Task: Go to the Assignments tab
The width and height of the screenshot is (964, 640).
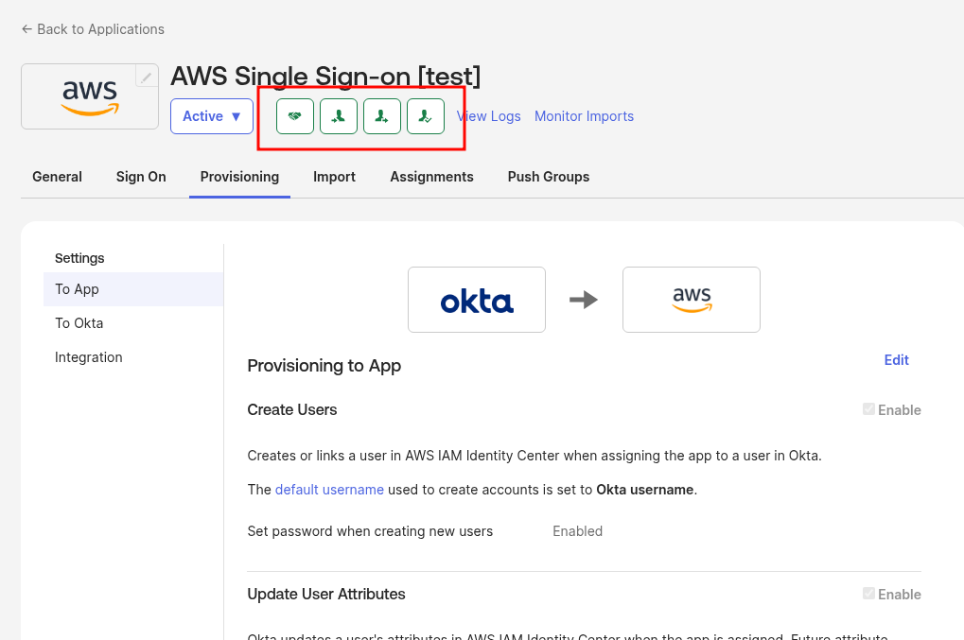Action: pos(431,177)
